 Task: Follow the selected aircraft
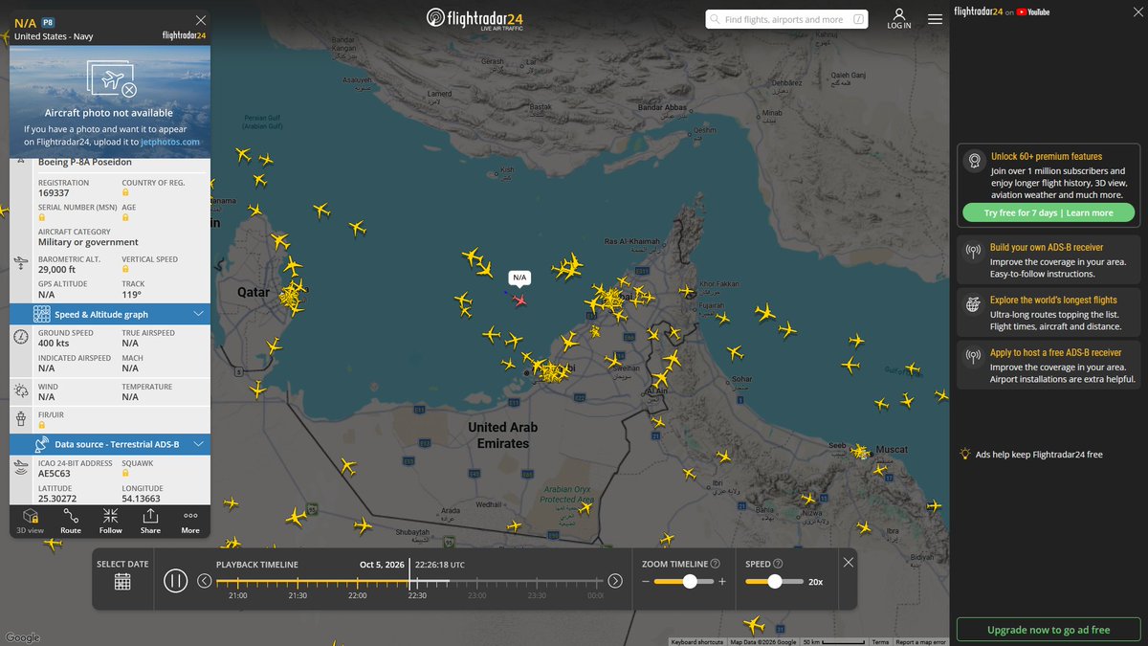[111, 521]
